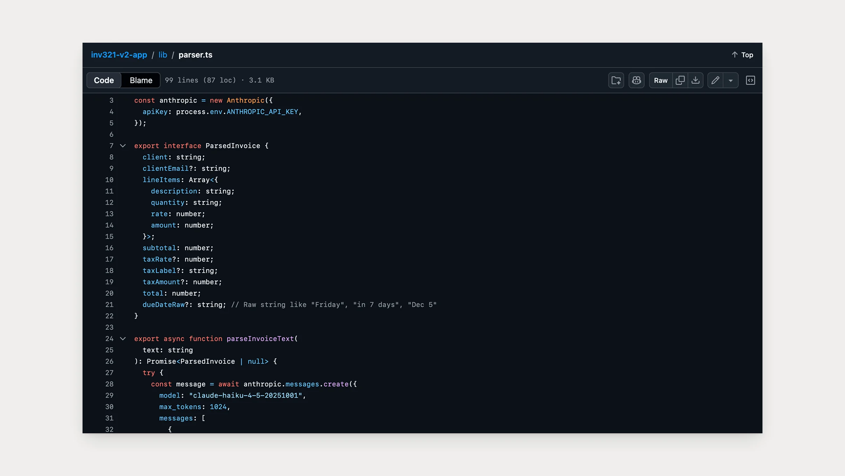
Task: Click the ANTHROPIC_API_KEY identifier
Action: [262, 112]
